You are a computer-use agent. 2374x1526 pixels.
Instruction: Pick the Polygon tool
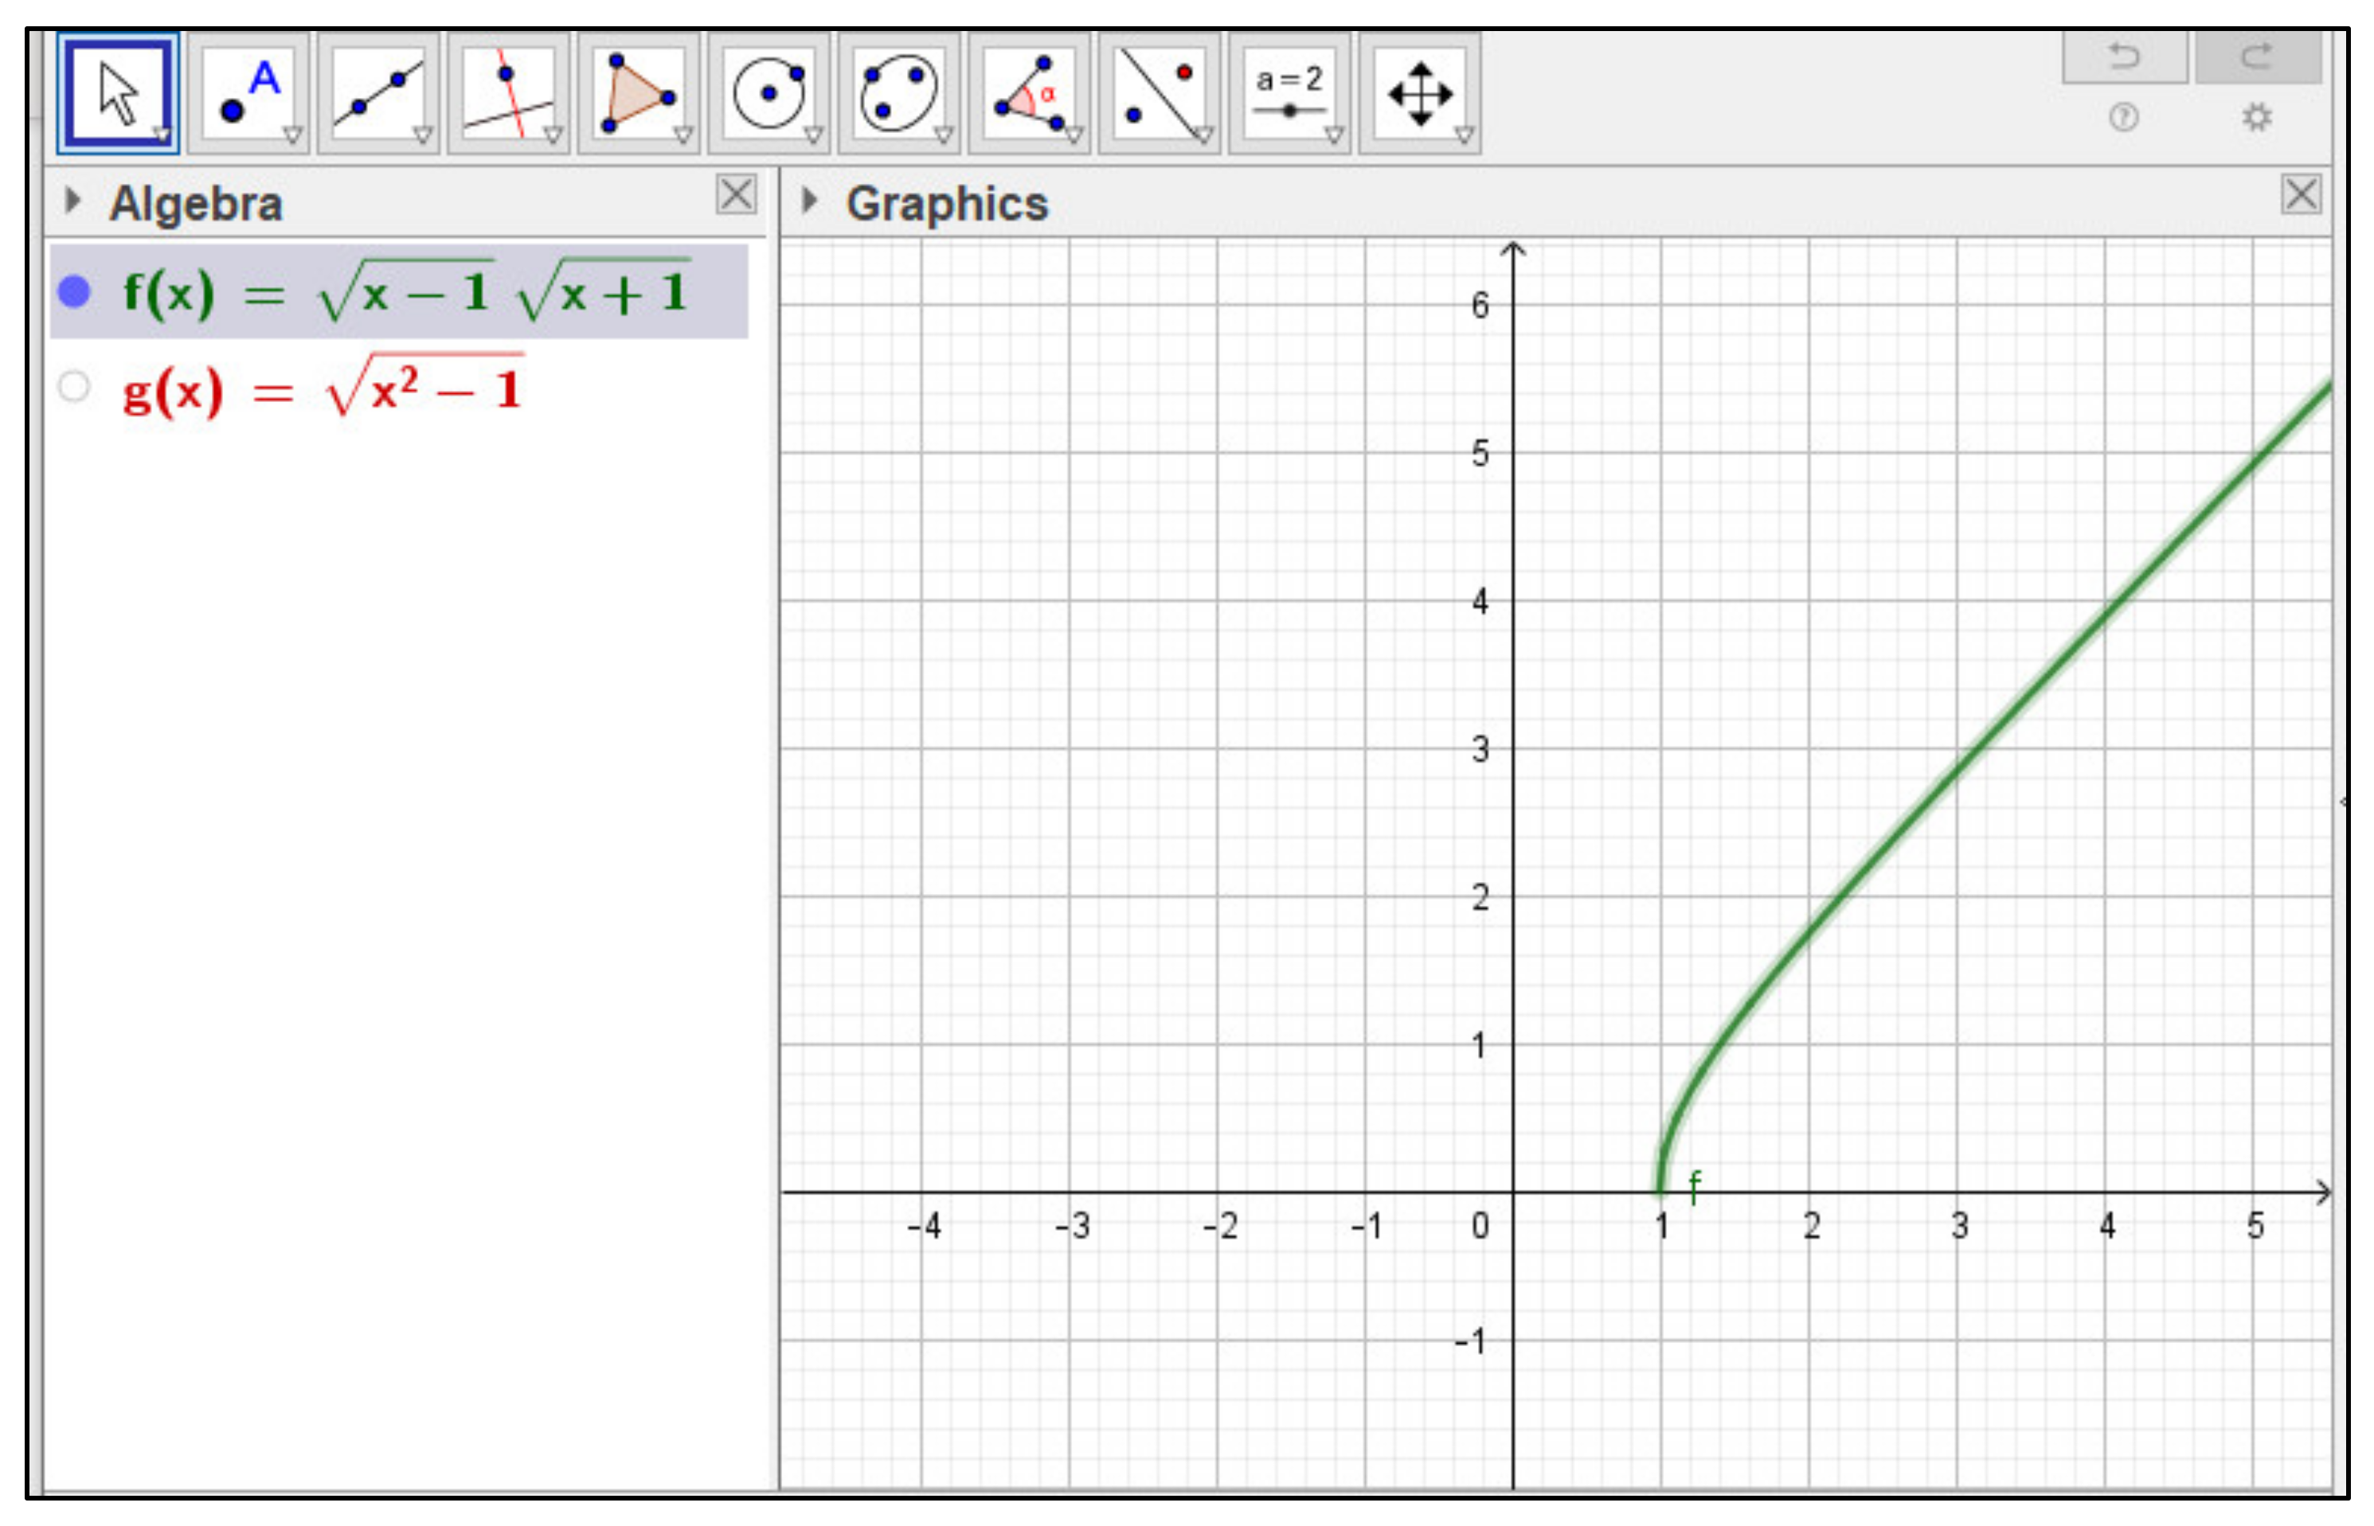(x=637, y=94)
